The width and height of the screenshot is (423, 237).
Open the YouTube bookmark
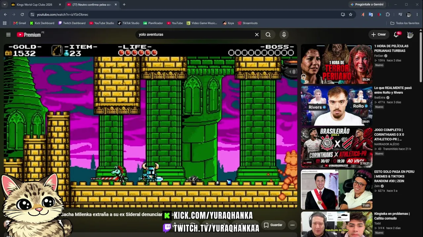pyautogui.click(x=175, y=23)
